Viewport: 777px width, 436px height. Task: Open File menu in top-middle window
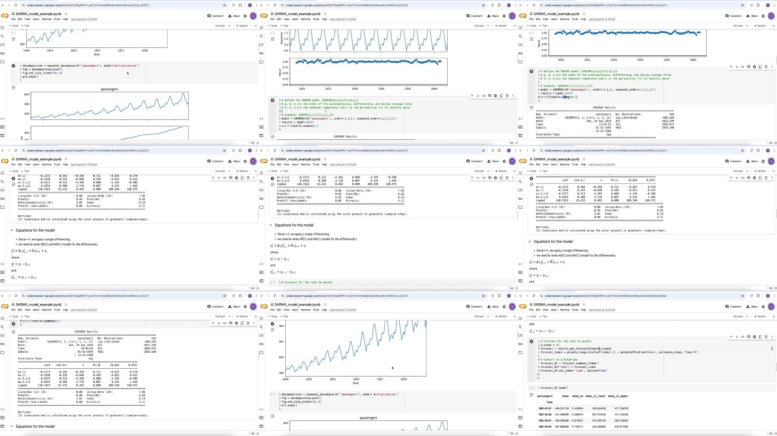coord(272,19)
